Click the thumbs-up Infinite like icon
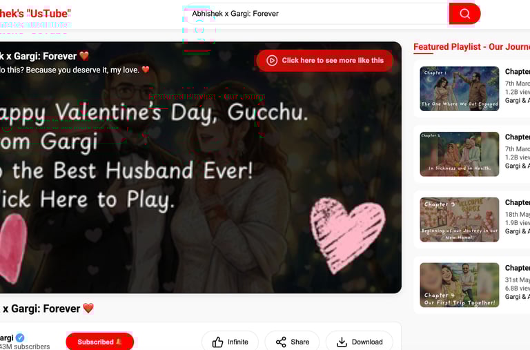Image resolution: width=530 pixels, height=350 pixels. (x=217, y=342)
